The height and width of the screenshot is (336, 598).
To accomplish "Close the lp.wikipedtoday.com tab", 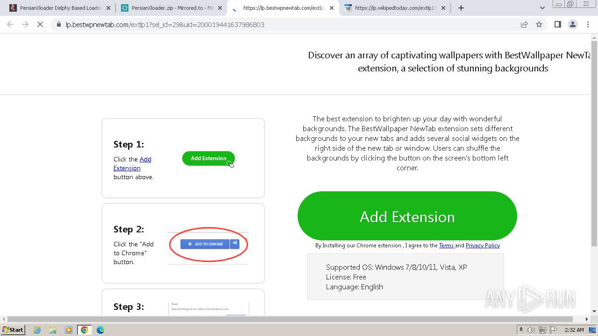I will pos(443,8).
